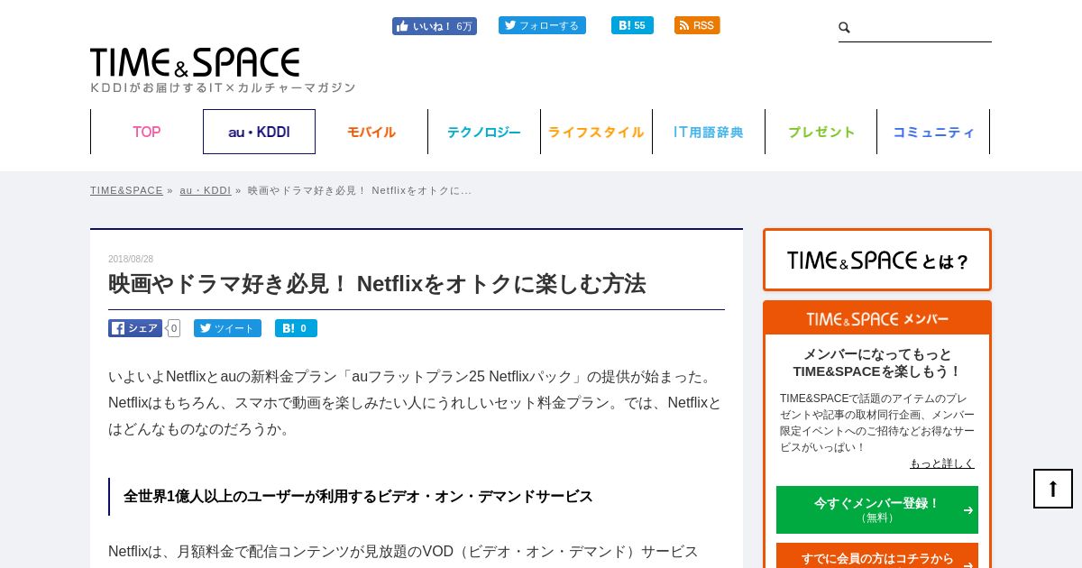
Task: Click the TIME&SPACE breadcrumb link
Action: click(126, 190)
